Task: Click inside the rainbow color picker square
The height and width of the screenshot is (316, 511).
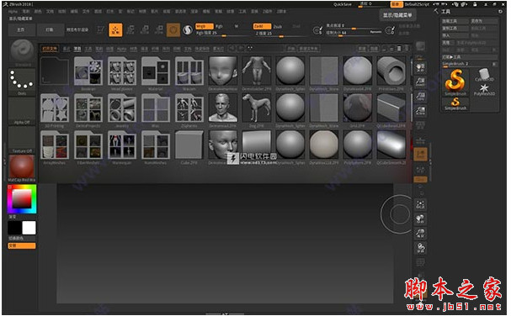Action: tap(22, 199)
